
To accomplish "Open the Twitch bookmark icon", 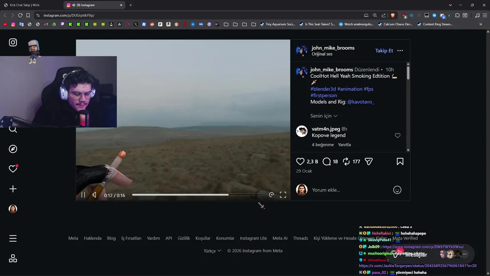I will tap(62, 24).
